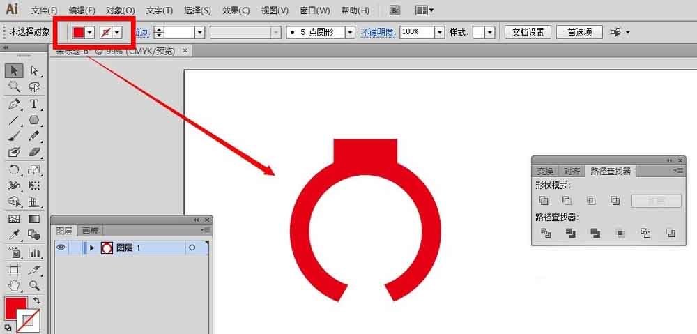Open 效果(C) menu
The image size is (697, 334).
[x=236, y=10]
